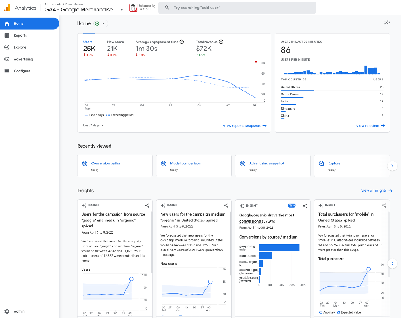Toggle the Expected value legend checkbox

click(340, 312)
